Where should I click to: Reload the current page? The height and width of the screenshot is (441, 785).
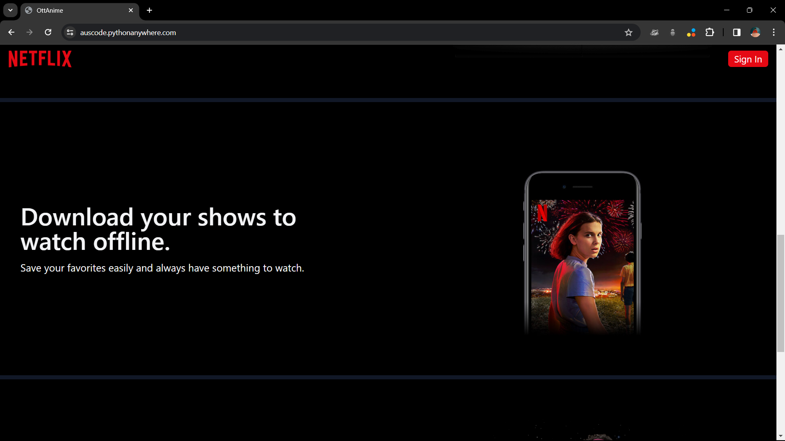point(48,32)
